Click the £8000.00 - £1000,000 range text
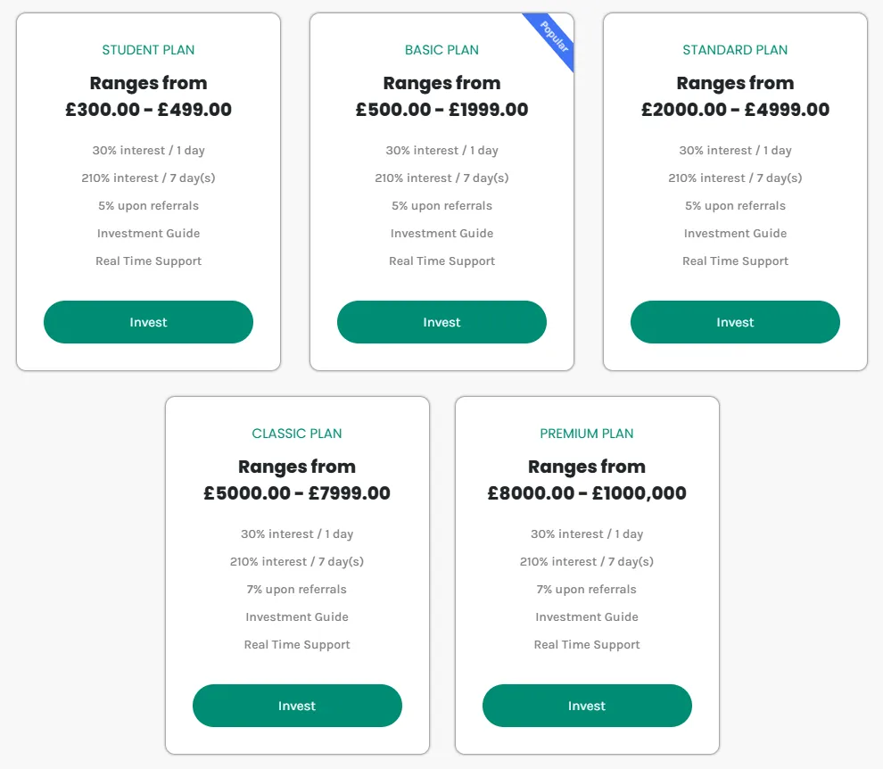 (x=587, y=493)
